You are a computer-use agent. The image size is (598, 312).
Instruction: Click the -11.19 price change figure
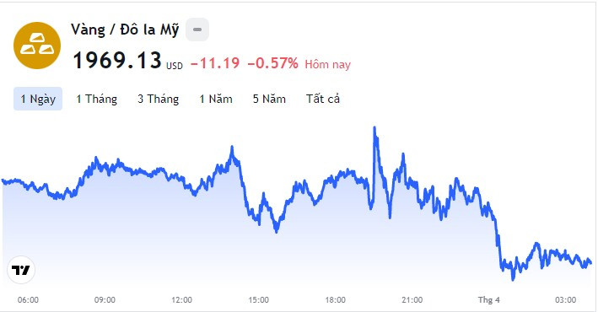click(215, 63)
